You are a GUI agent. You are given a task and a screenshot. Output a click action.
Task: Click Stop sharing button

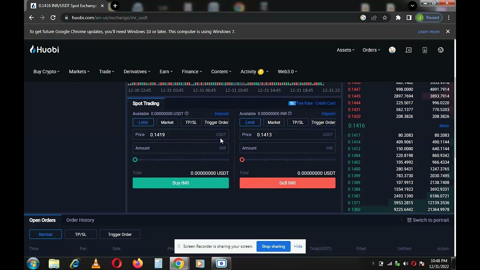point(273,246)
